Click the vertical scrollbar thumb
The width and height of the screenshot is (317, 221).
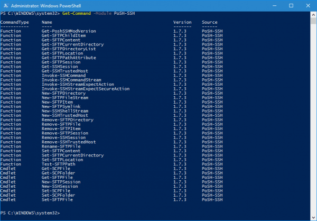pos(313,21)
